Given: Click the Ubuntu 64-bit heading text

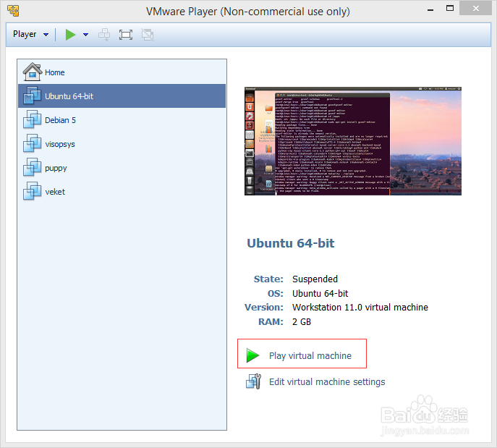Looking at the screenshot, I should [290, 243].
